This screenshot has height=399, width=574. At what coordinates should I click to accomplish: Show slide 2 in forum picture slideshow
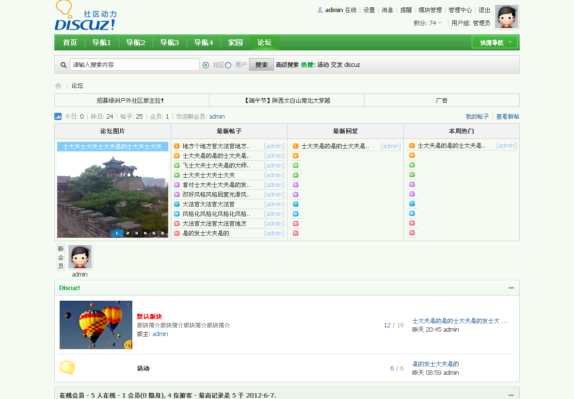point(128,233)
